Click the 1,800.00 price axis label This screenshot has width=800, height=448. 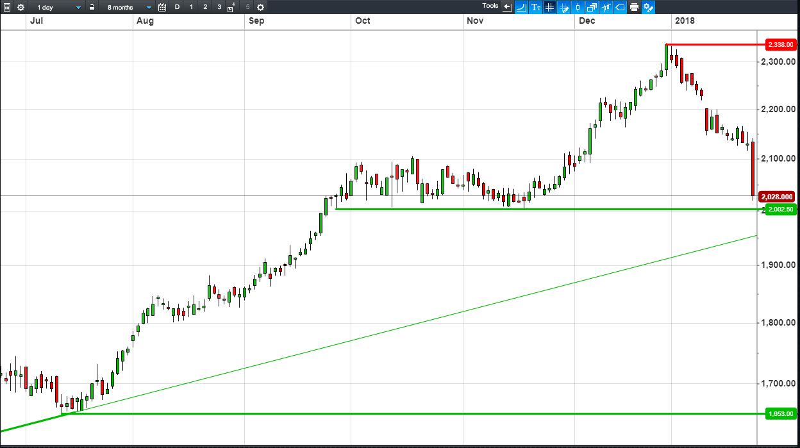click(x=778, y=323)
